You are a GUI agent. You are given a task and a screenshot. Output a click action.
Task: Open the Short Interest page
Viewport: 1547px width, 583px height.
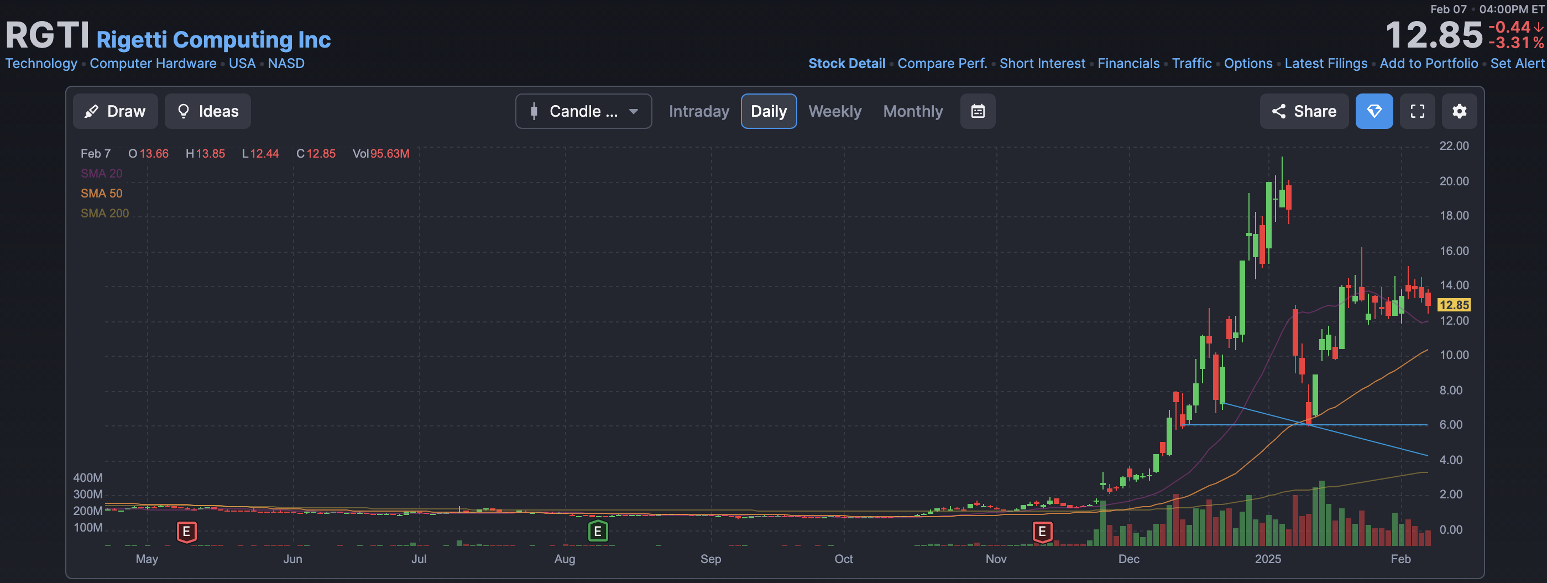point(1042,63)
